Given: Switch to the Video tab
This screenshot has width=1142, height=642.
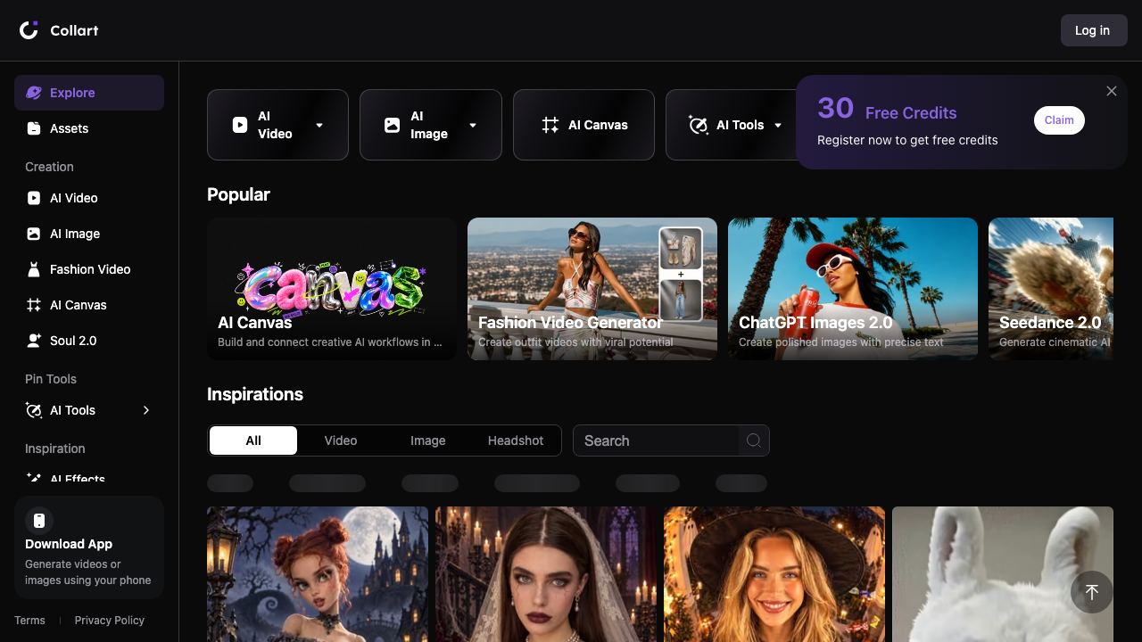Looking at the screenshot, I should click(341, 440).
